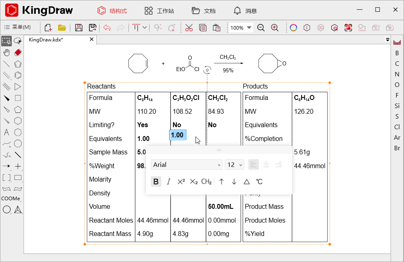Select the benzene ring template
The image size is (404, 262).
point(17,75)
